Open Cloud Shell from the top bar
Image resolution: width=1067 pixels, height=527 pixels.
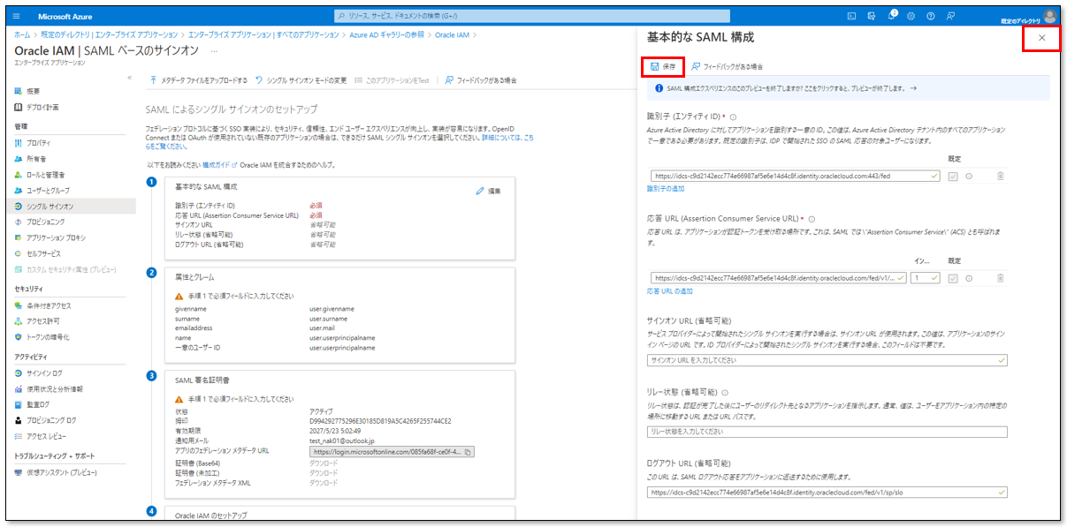(851, 16)
